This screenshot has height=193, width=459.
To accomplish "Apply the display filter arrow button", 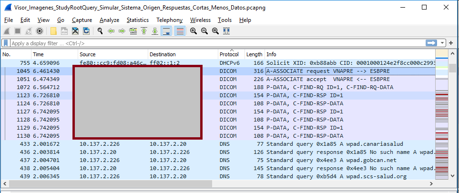I will tap(431, 43).
